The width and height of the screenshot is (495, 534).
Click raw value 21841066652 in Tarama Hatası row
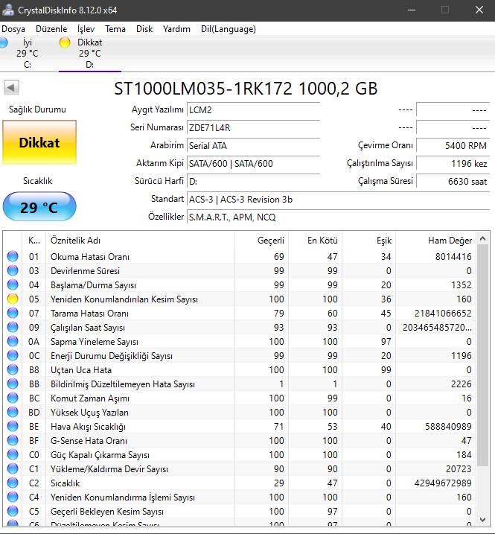coord(443,313)
